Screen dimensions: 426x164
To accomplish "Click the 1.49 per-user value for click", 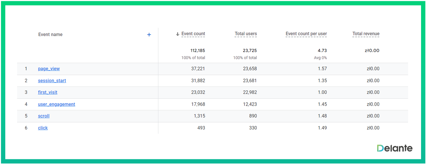I will click(322, 128).
